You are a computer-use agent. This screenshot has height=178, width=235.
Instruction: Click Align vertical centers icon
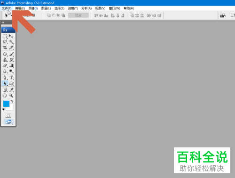(x=101, y=16)
